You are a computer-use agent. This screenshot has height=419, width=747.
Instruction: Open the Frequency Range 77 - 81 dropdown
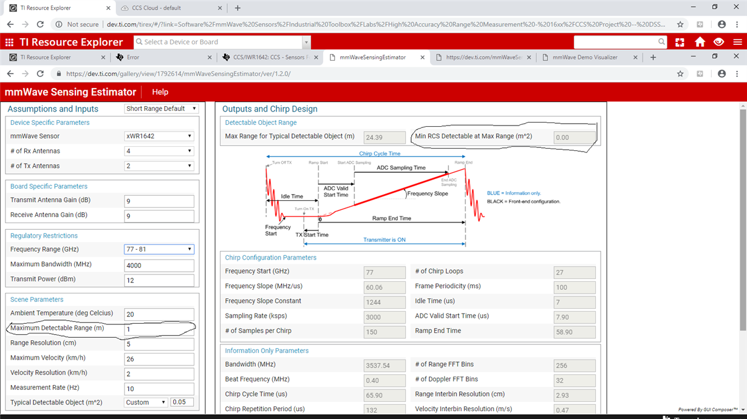tap(159, 249)
